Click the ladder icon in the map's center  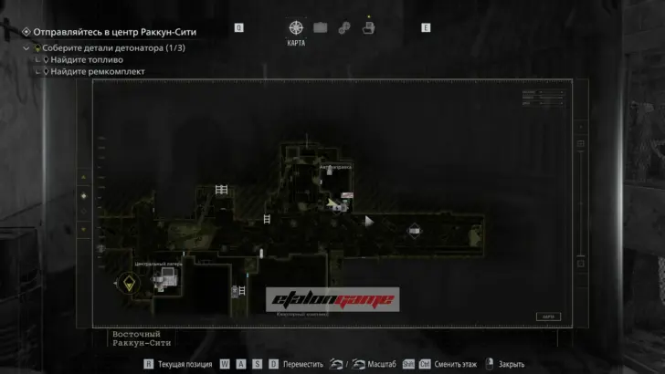coord(267,219)
